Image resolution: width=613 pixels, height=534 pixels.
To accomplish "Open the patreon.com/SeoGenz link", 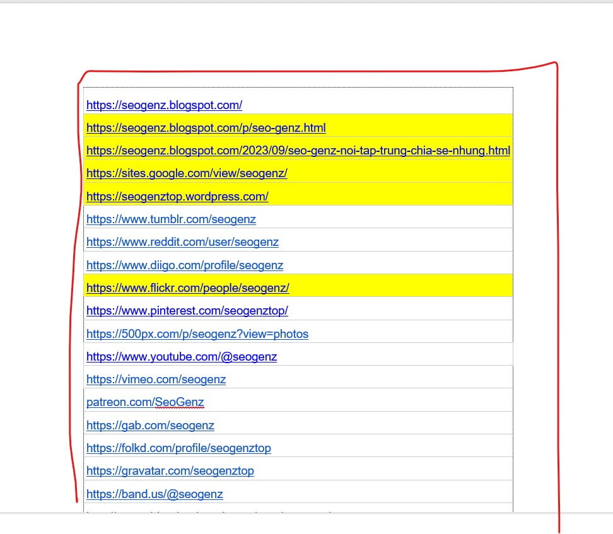I will 145,402.
